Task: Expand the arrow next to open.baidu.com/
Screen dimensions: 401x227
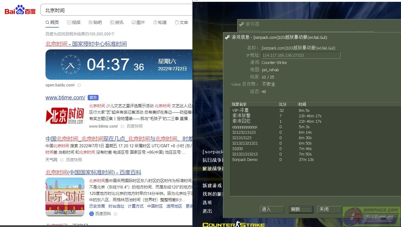Action: click(79, 85)
